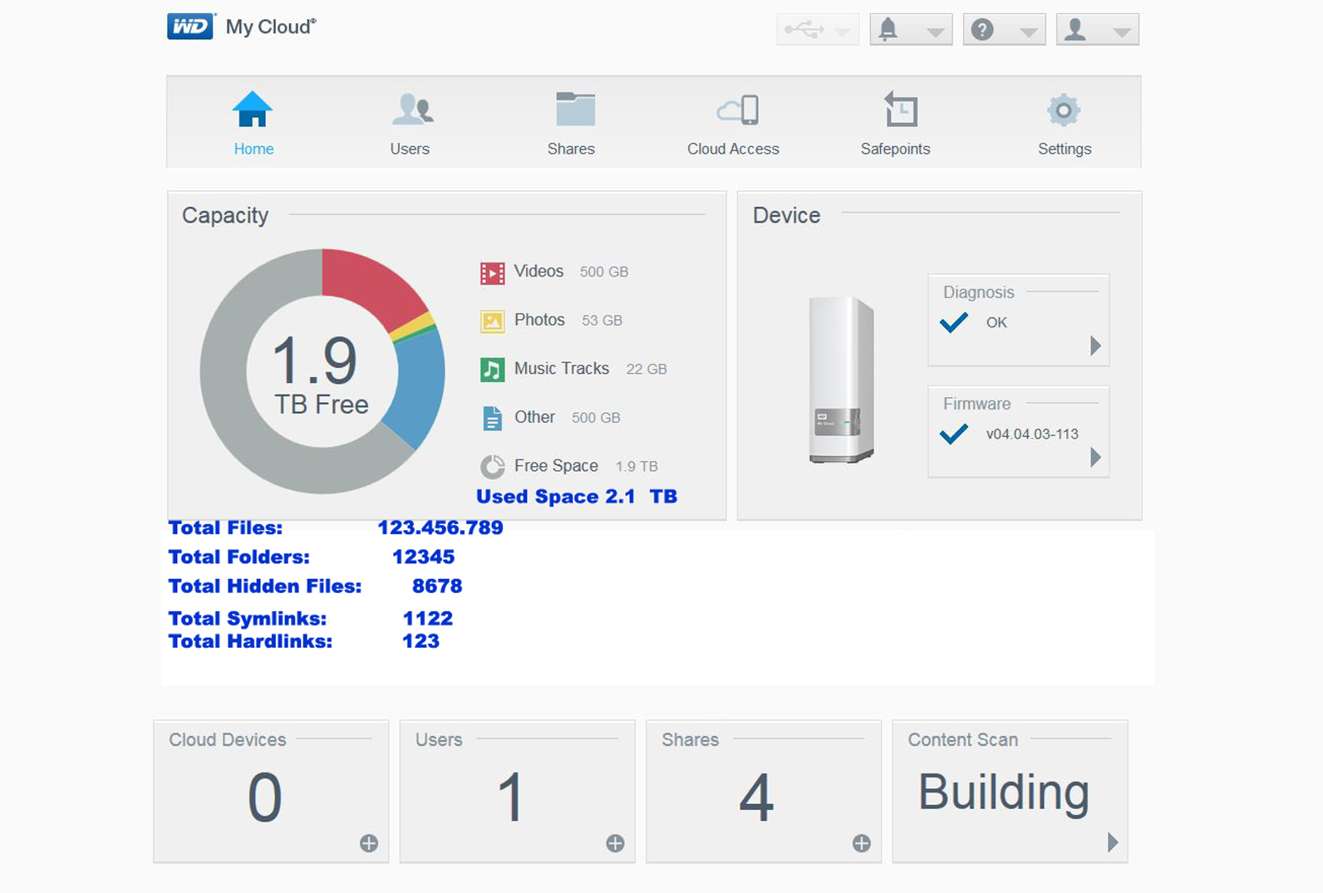Click the Diagnosis OK checkmark icon
The height and width of the screenshot is (893, 1323).
[954, 322]
